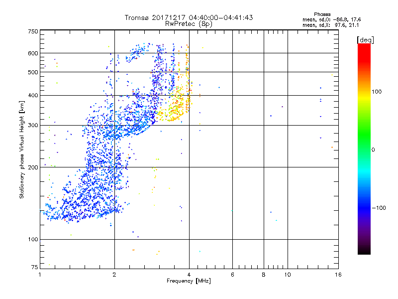Click the y-axis tick label '300'

pos(33,126)
